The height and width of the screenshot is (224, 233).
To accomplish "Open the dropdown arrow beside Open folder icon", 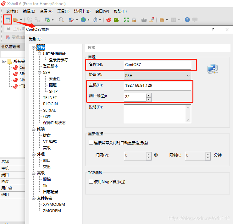I will (x=21, y=20).
